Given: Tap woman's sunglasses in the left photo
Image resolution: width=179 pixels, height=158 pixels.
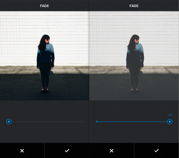Looking at the screenshot, I should pos(47,40).
